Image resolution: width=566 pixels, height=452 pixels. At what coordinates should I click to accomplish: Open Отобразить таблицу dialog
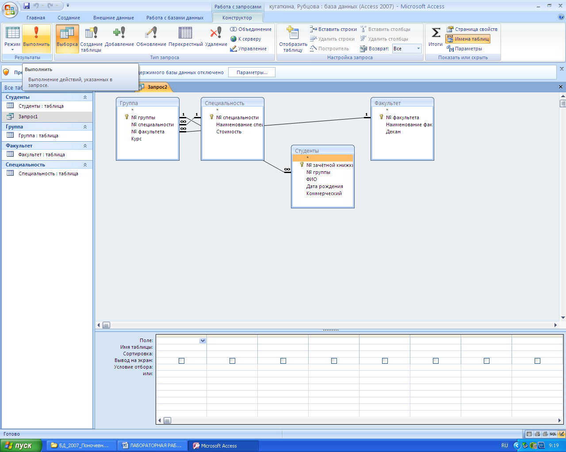293,39
